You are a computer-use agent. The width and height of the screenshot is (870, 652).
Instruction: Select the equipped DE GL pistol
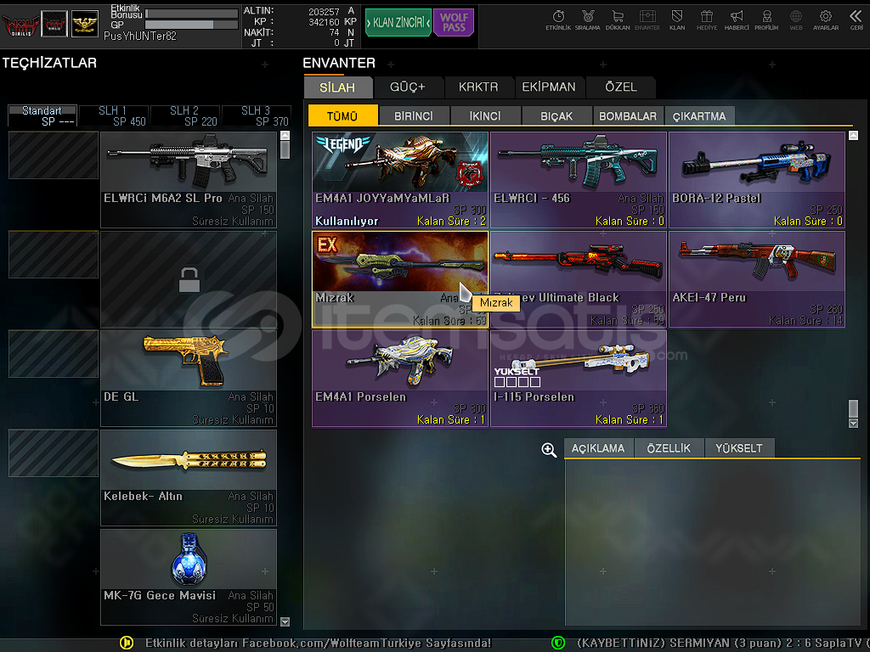coord(188,379)
